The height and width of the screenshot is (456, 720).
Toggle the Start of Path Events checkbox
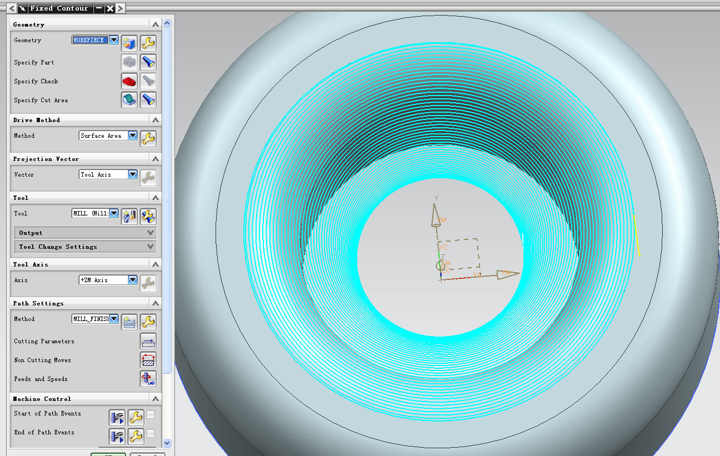coord(151,414)
